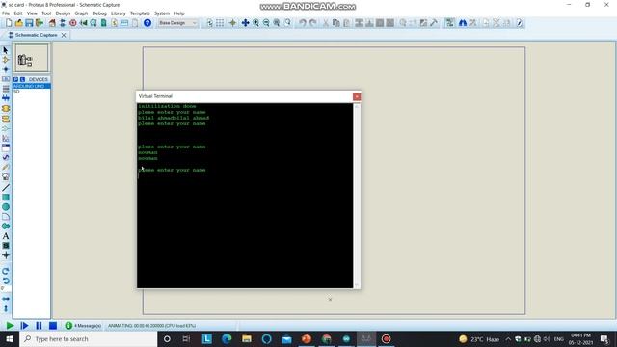The width and height of the screenshot is (617, 347).
Task: Click the Undo arrow icon
Action: click(x=302, y=23)
